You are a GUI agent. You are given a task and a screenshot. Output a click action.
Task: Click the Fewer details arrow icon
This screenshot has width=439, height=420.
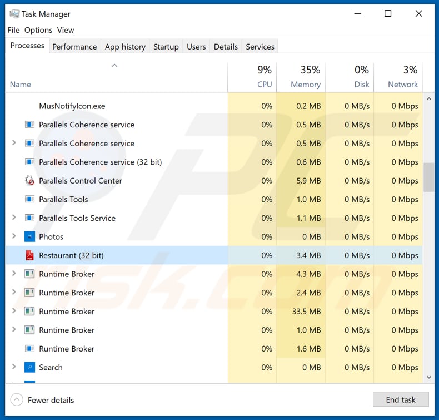17,400
